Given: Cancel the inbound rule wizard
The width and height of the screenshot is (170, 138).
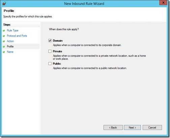Looking at the screenshot, I should tap(152, 128).
